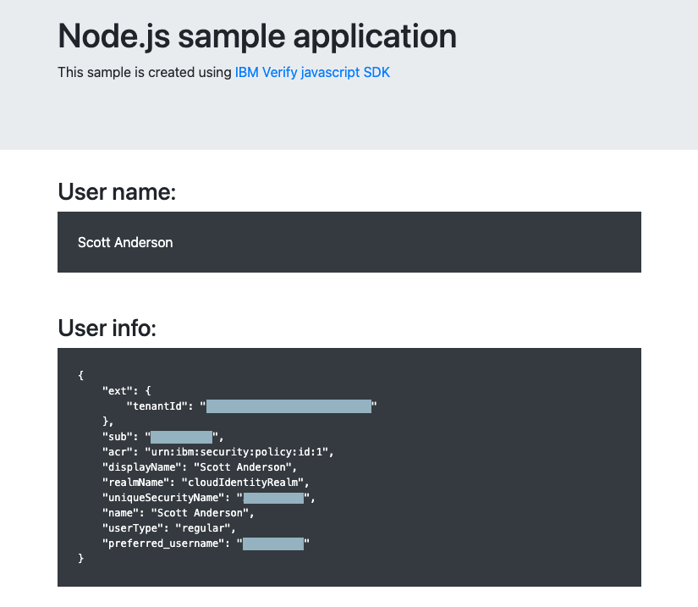698x607 pixels.
Task: Click the displayName line in user info
Action: (200, 467)
